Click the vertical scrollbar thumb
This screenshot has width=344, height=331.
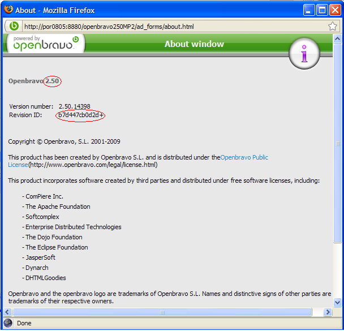click(338, 143)
